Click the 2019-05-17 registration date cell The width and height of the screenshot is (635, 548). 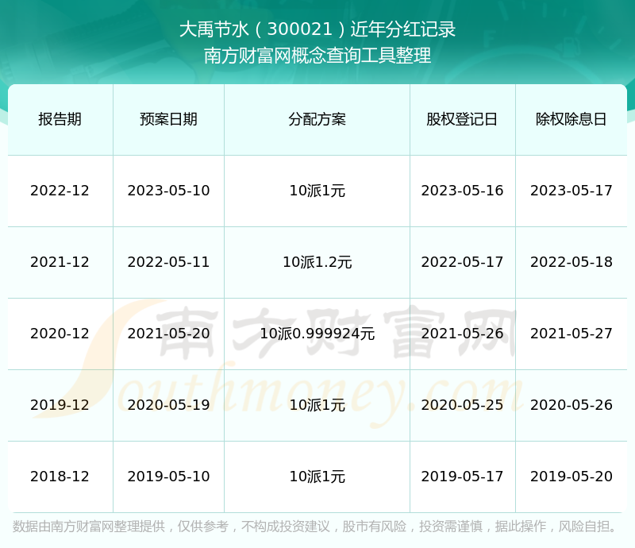(462, 477)
